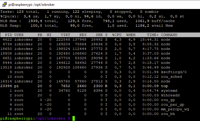Click the 'MiB Swap:' label

(10, 26)
